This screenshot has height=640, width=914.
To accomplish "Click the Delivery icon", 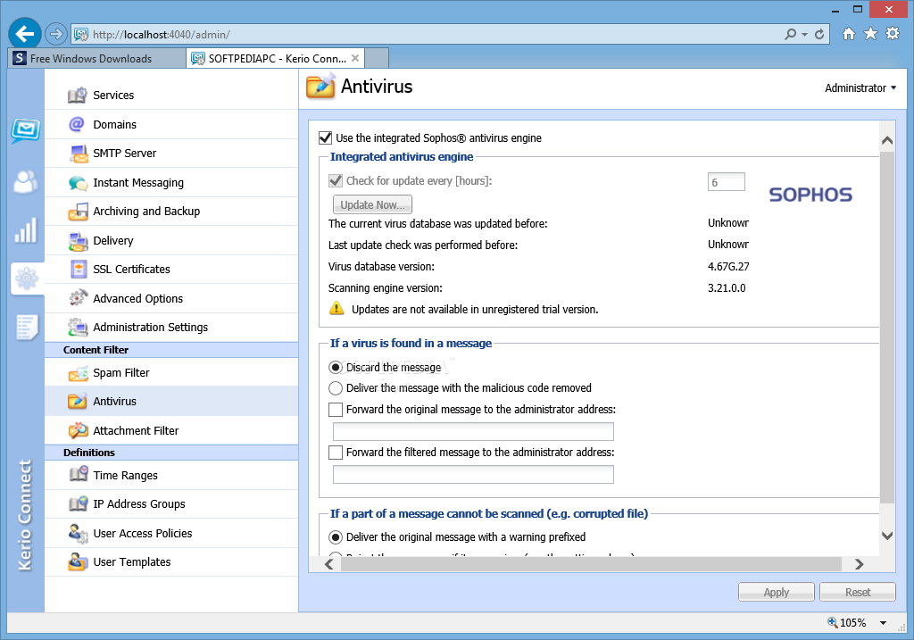I will click(79, 241).
